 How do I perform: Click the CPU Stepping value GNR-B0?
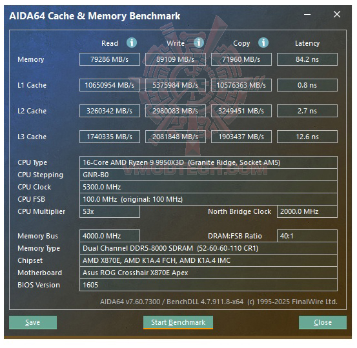click(209, 175)
